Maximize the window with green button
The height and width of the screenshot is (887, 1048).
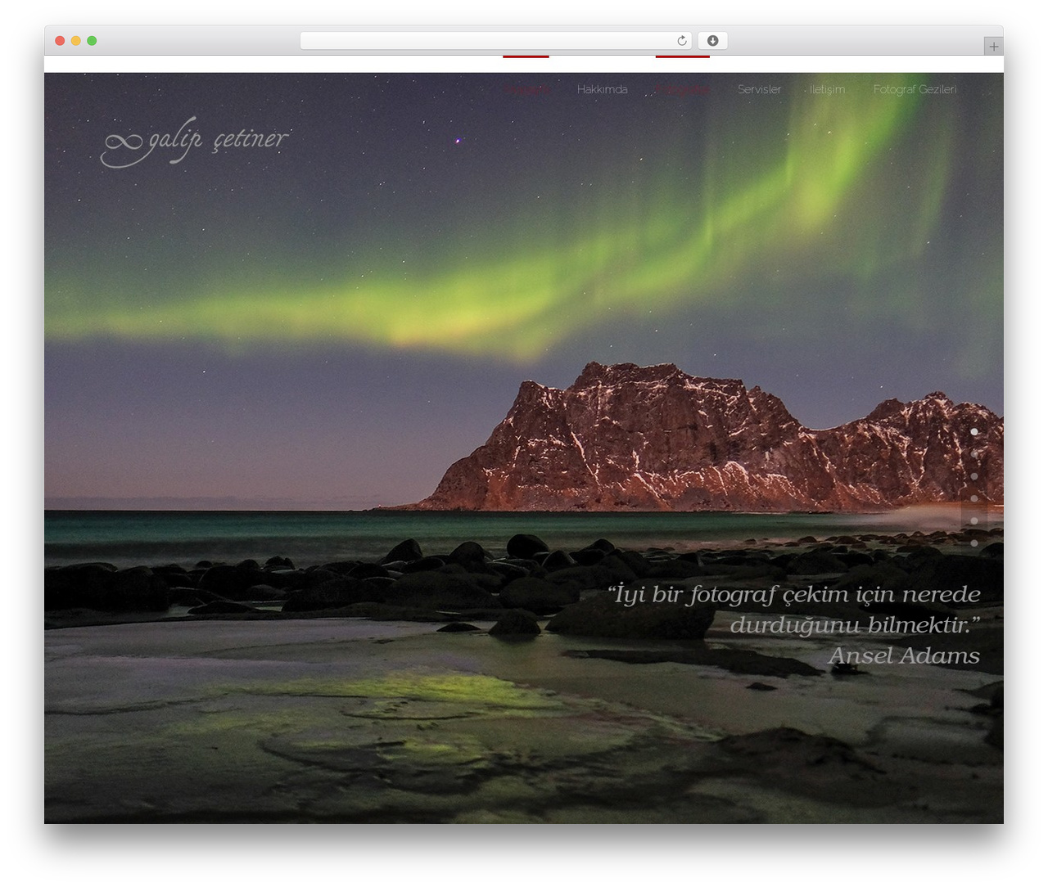pyautogui.click(x=92, y=41)
